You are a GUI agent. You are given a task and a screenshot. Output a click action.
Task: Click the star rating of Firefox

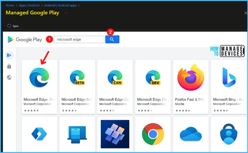[x=183, y=110]
